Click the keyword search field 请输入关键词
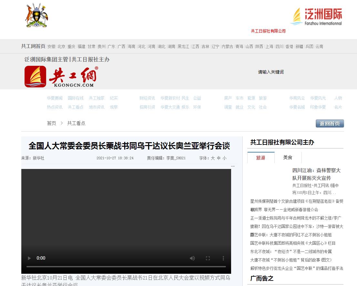Screen dimensions: 357x286 (x=271, y=72)
